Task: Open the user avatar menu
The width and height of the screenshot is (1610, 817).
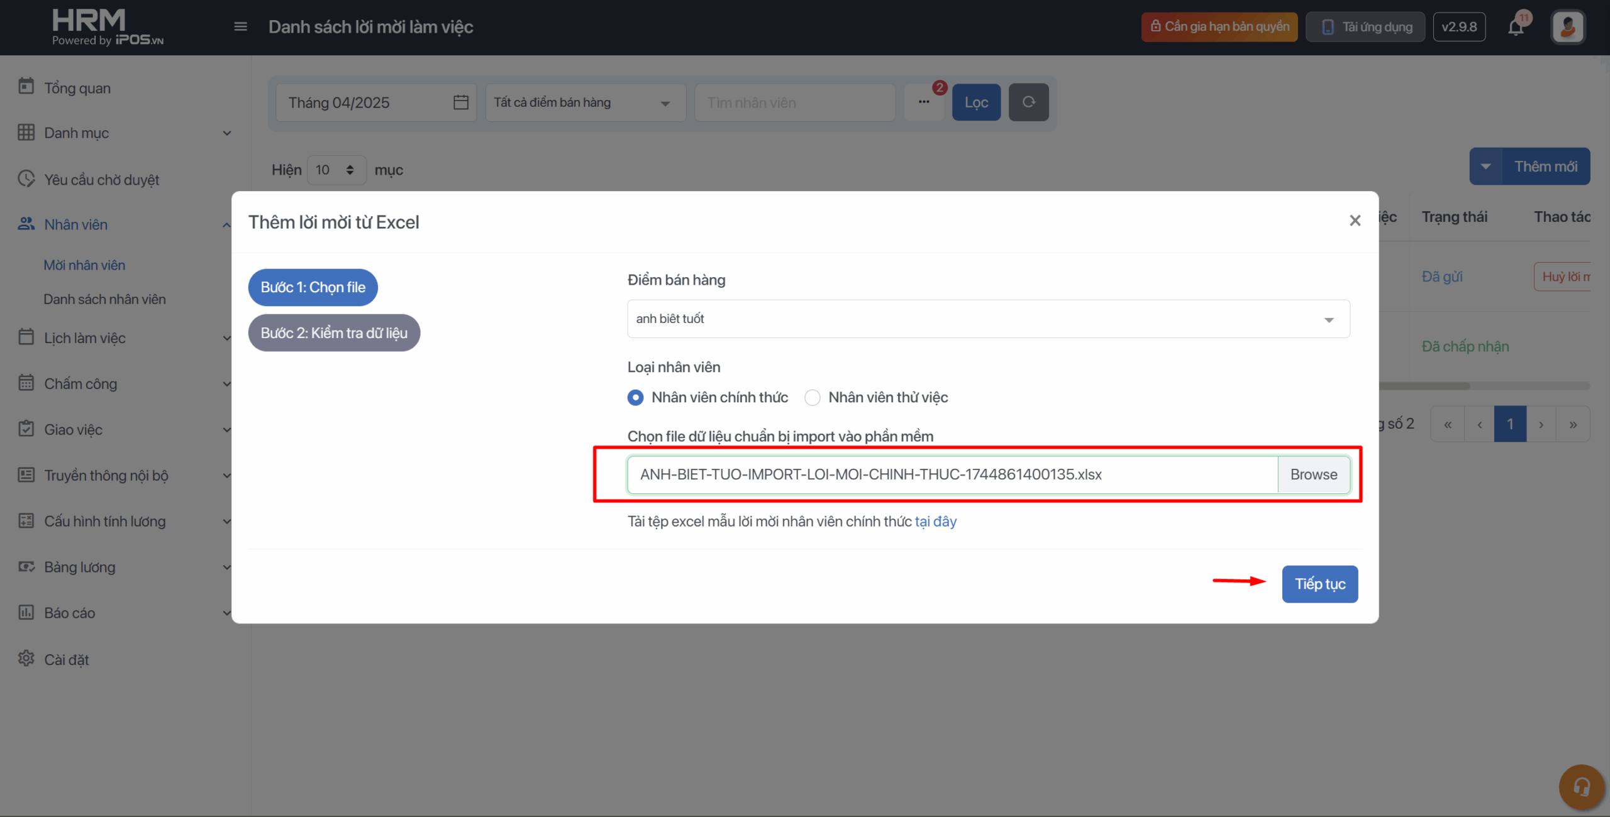Action: 1567,27
